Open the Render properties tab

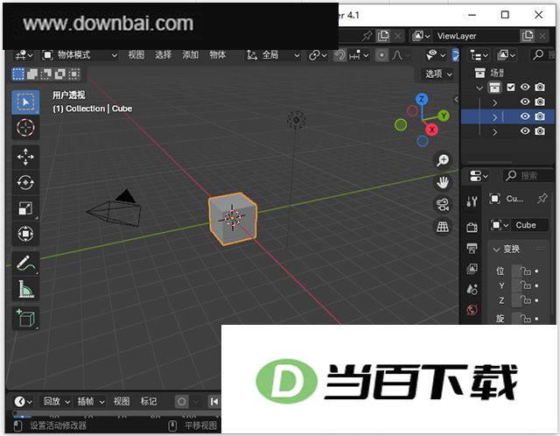click(472, 228)
